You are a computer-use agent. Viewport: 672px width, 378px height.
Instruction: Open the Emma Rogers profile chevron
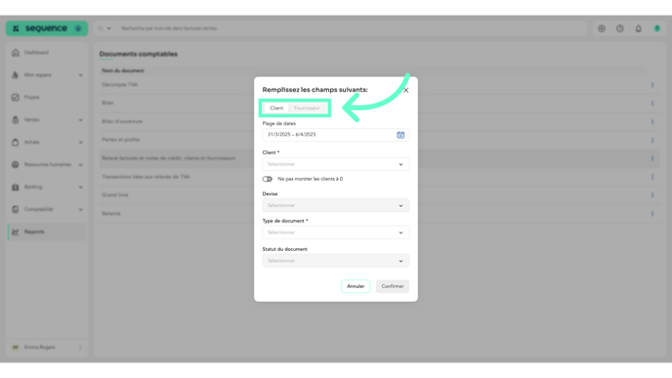(80, 347)
